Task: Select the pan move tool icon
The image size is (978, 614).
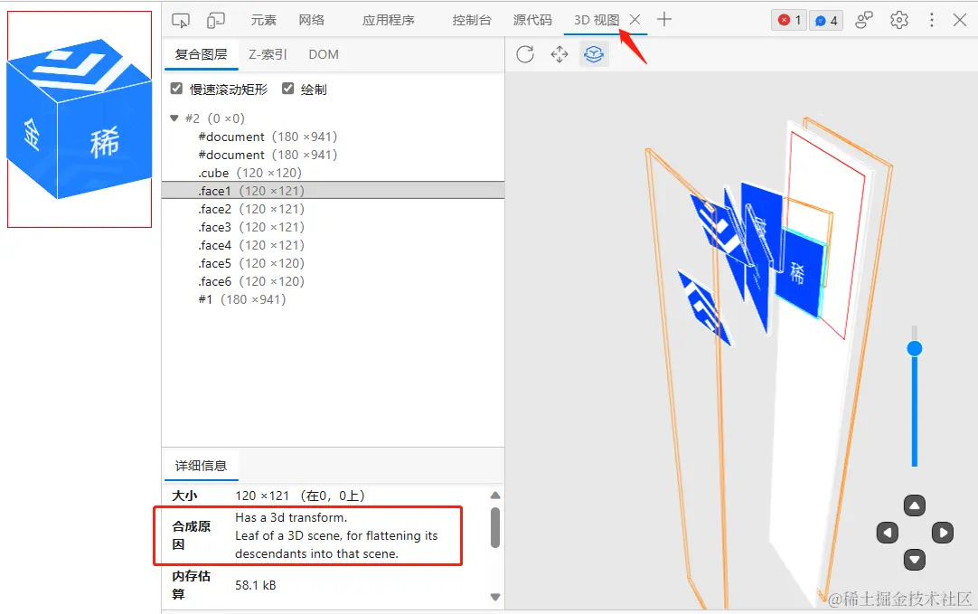Action: 560,54
